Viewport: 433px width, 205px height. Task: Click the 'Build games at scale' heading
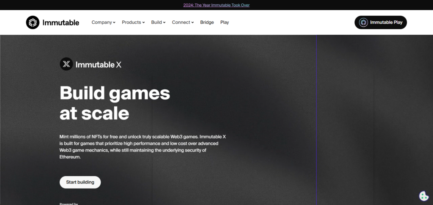pyautogui.click(x=115, y=103)
